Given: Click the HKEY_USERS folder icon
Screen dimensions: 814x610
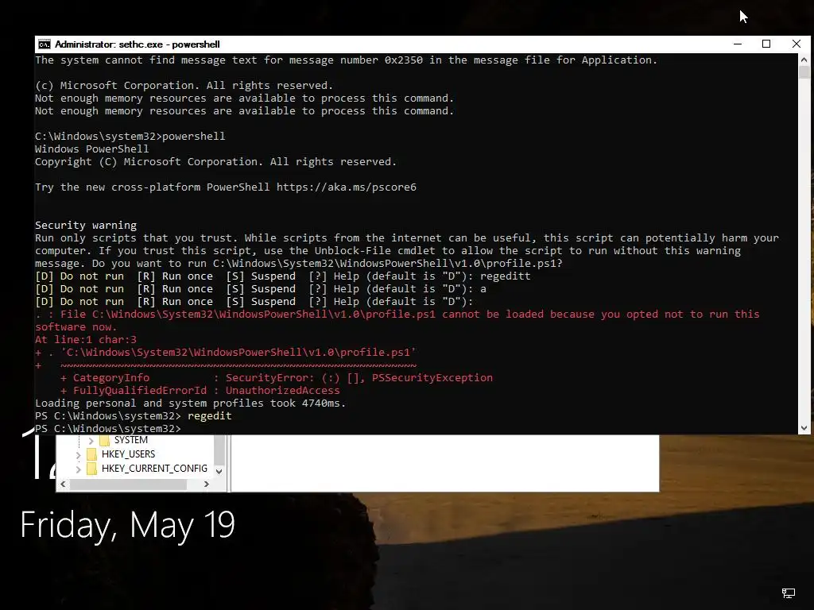Looking at the screenshot, I should pyautogui.click(x=92, y=454).
